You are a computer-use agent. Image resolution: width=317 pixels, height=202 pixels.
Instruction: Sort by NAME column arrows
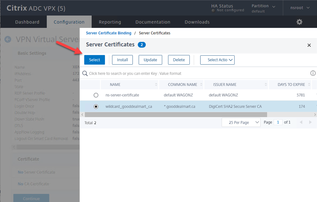point(156,85)
